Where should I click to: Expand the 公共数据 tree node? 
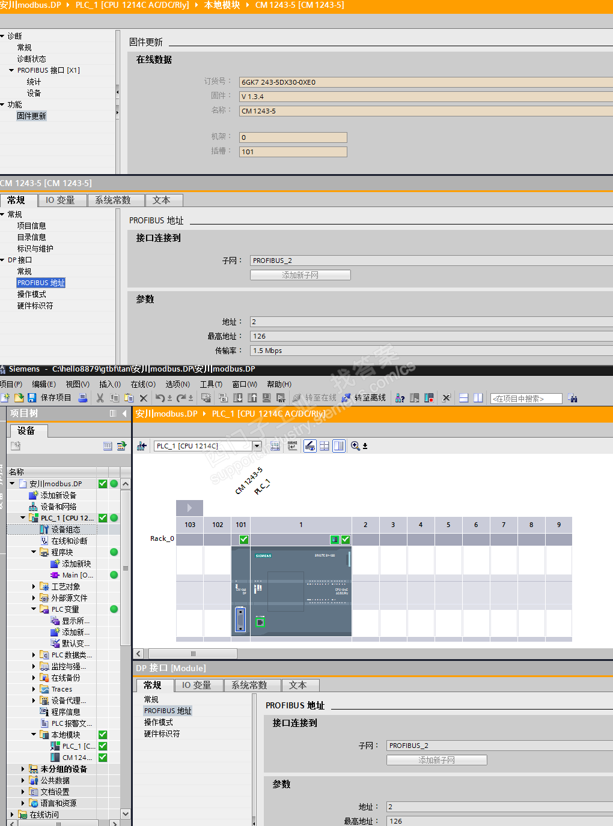tap(23, 780)
